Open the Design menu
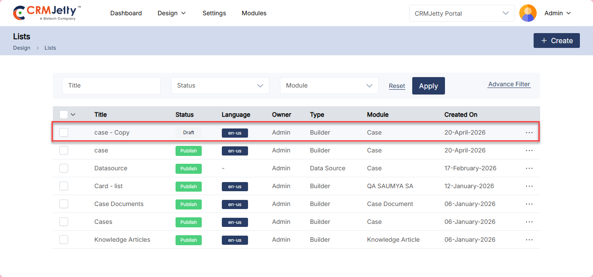The width and height of the screenshot is (593, 277). (x=172, y=13)
